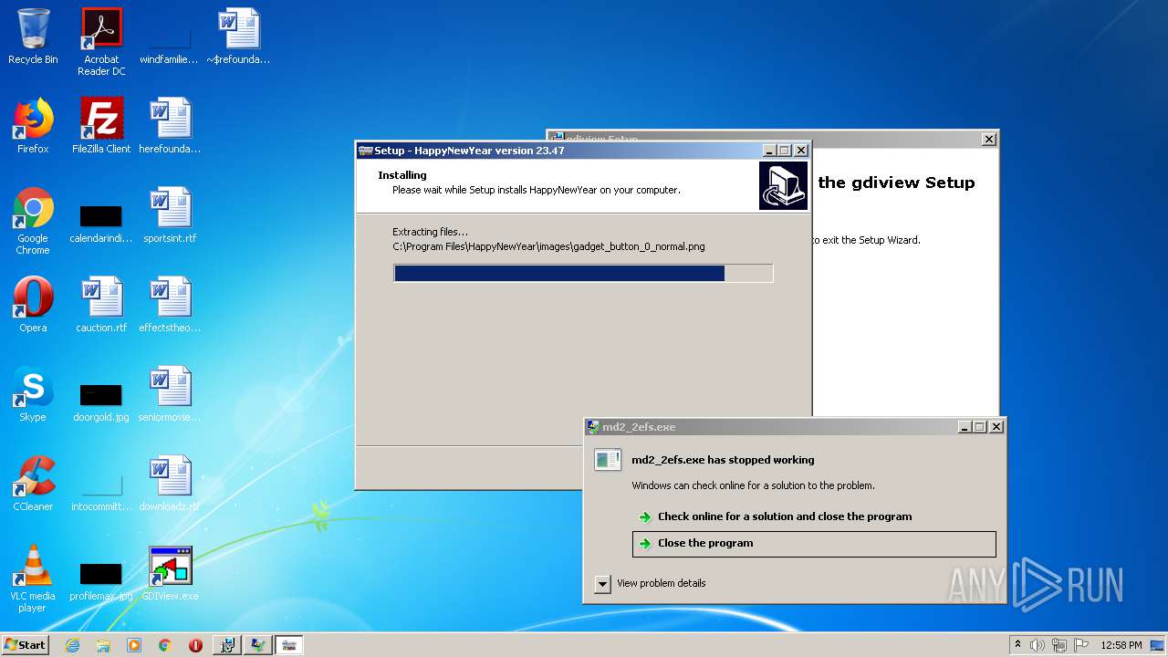Click the Start button

(x=26, y=645)
